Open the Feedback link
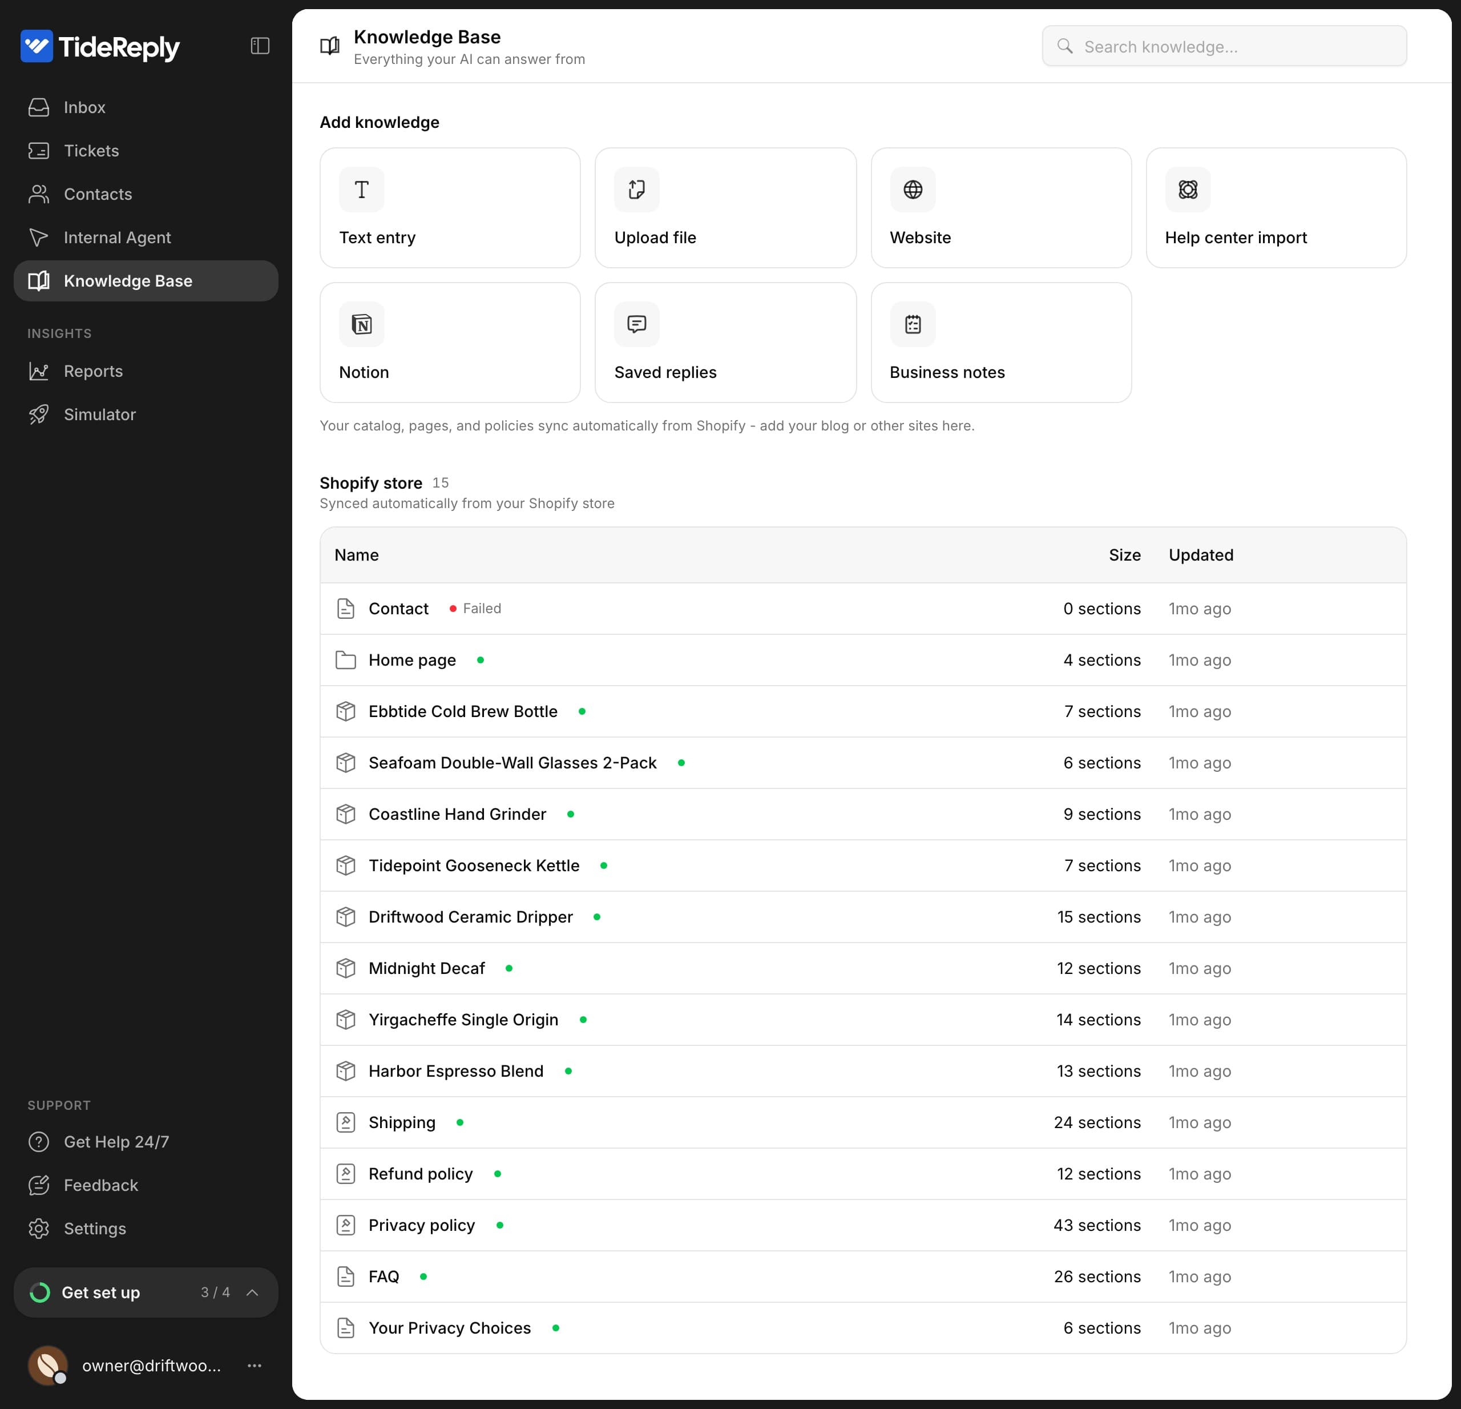The height and width of the screenshot is (1409, 1461). pyautogui.click(x=146, y=1185)
